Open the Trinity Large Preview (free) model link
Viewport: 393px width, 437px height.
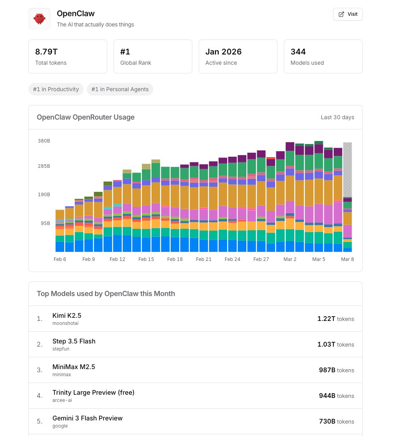click(x=93, y=392)
